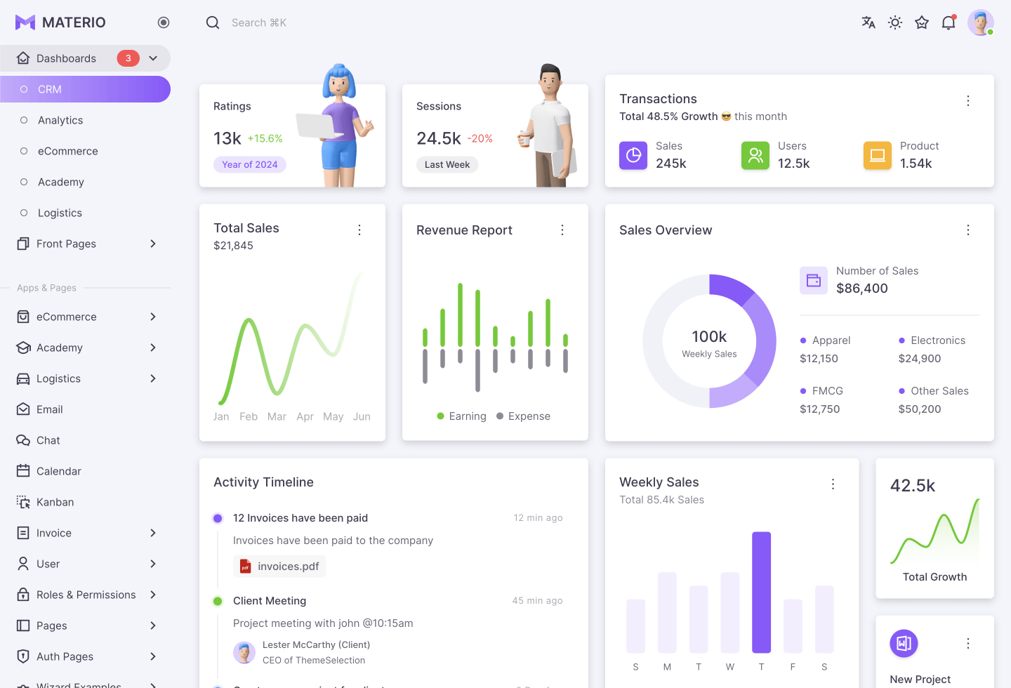The width and height of the screenshot is (1011, 688).
Task: Click the Roles & Permissions lock icon
Action: [x=23, y=595]
